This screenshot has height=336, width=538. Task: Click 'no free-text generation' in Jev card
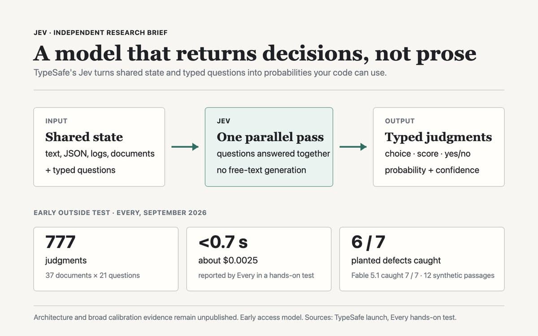pos(261,170)
